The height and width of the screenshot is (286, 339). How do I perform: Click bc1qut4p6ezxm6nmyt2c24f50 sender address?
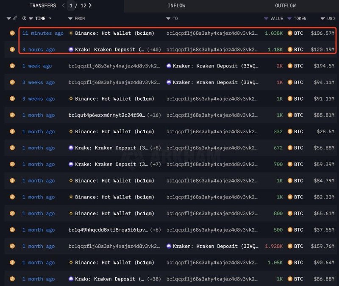[107, 115]
